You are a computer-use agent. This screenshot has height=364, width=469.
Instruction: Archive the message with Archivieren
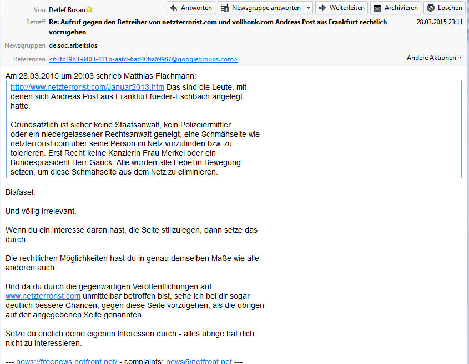point(396,8)
